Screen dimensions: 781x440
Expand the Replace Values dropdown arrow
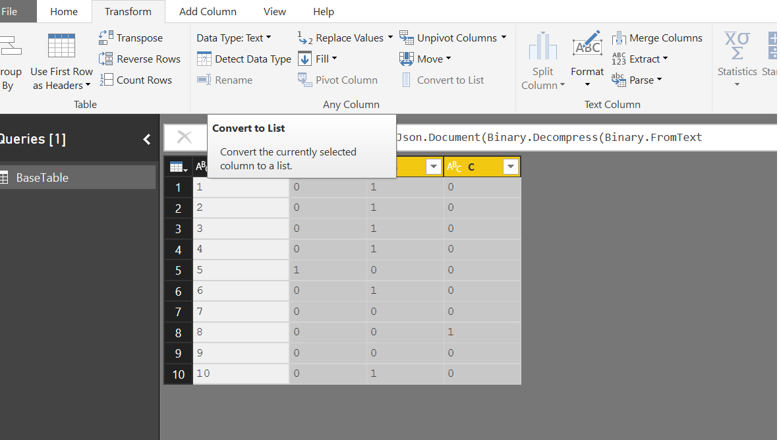pyautogui.click(x=390, y=38)
